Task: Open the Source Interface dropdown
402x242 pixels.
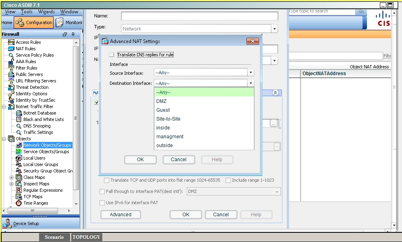Action: (251, 73)
